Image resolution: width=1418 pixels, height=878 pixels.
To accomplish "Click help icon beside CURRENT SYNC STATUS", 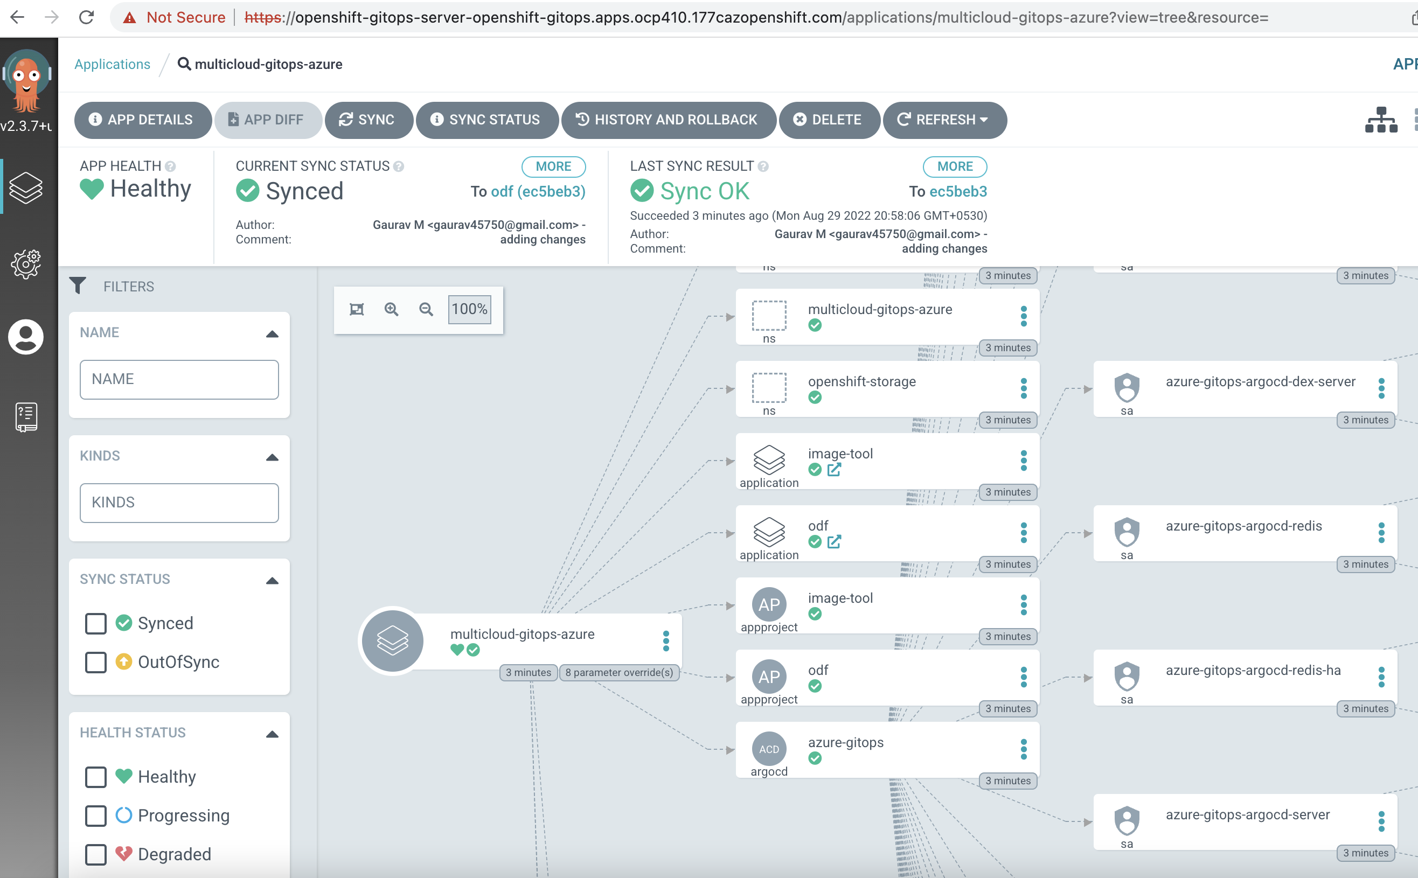I will click(398, 166).
